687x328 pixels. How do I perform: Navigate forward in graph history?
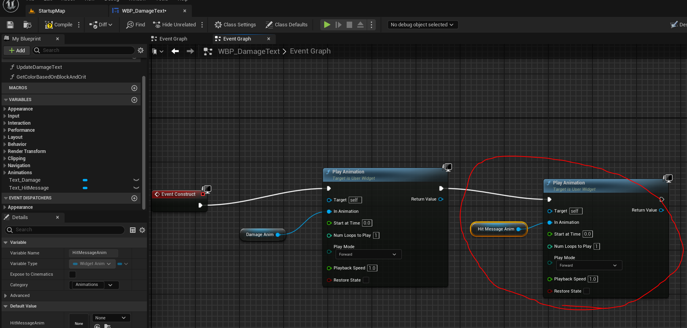pyautogui.click(x=190, y=51)
